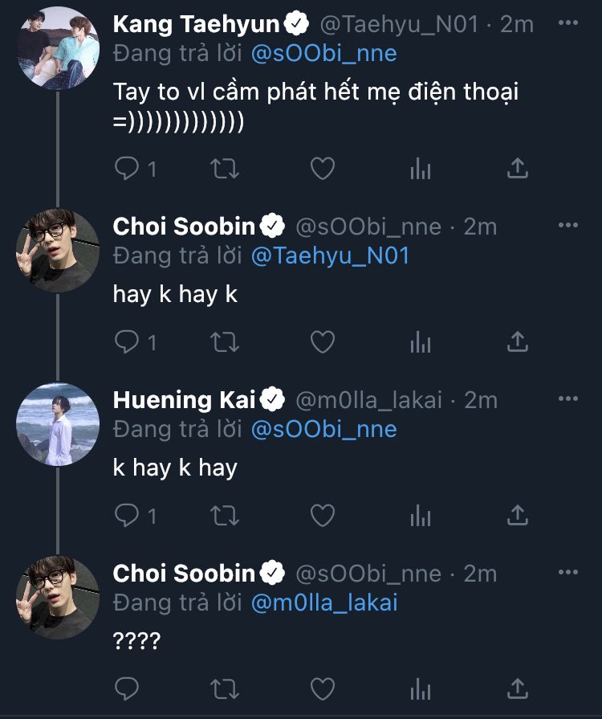The image size is (602, 719).
Task: Open more options on "hay k hay k" tweet
Action: point(567,227)
